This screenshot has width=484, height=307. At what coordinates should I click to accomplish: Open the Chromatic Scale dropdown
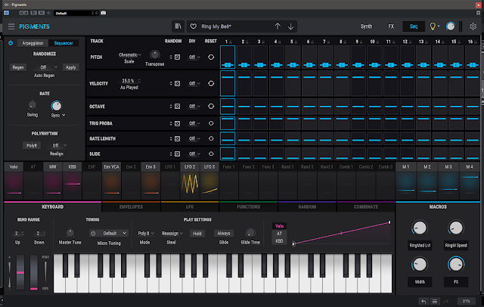pos(129,55)
